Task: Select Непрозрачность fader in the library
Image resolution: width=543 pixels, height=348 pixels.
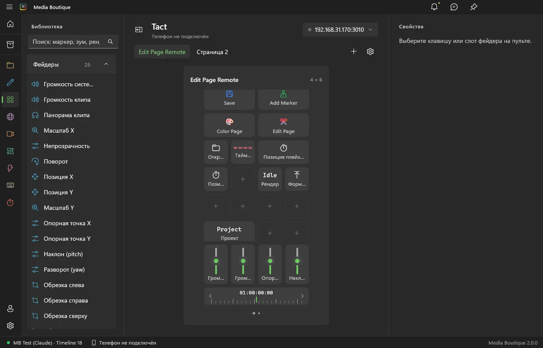Action: tap(72, 146)
